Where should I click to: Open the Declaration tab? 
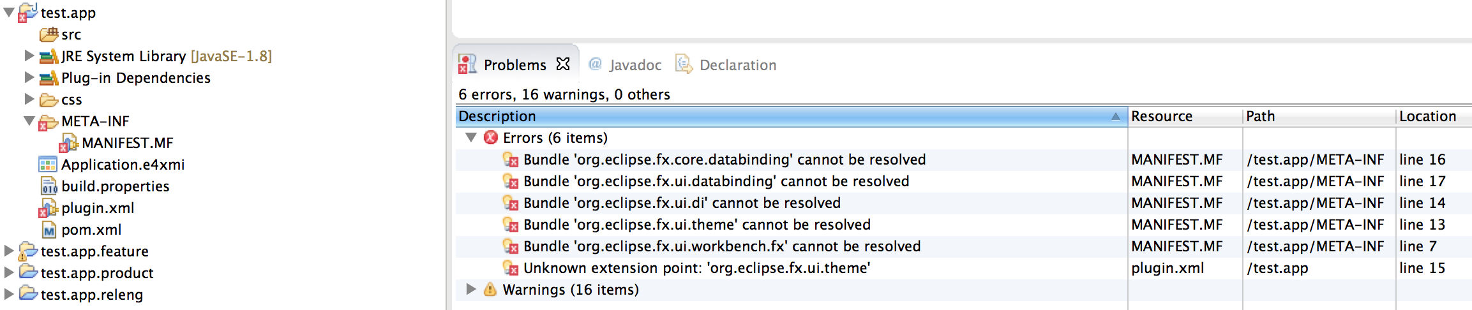(726, 64)
